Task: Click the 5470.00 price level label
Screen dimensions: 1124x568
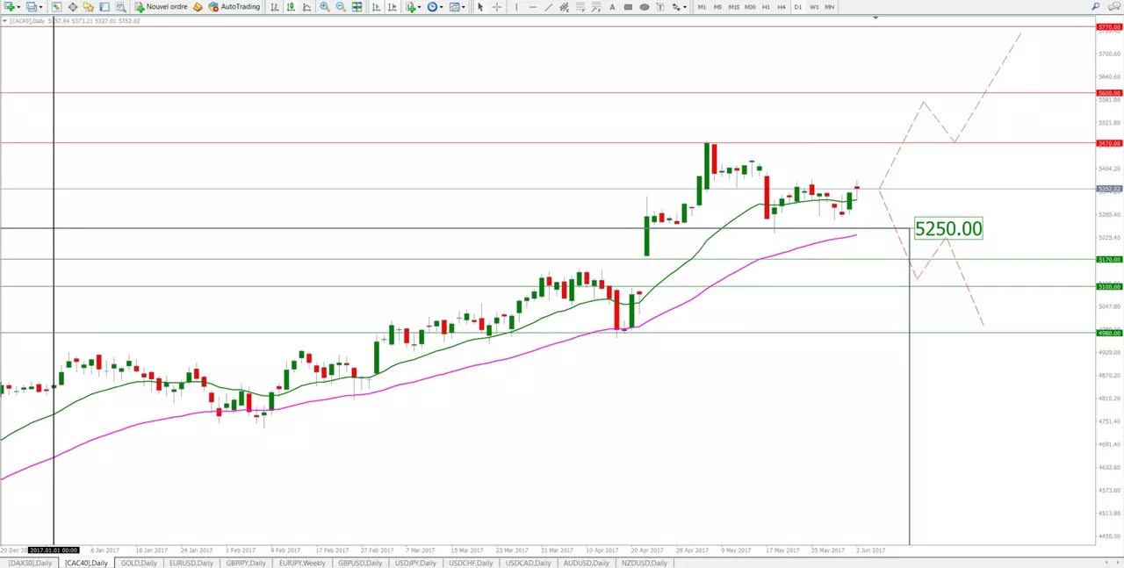Action: click(1110, 142)
